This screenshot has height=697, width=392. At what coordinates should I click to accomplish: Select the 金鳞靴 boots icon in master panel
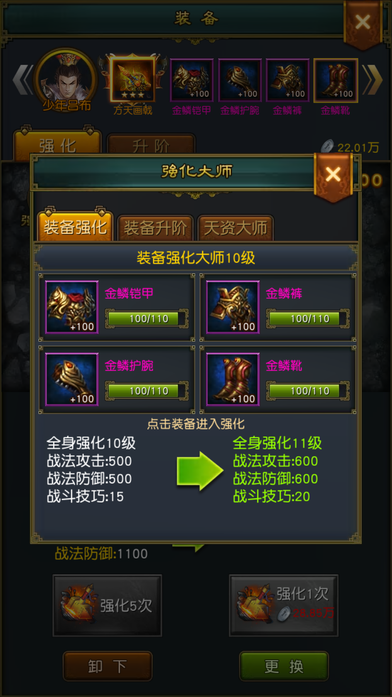click(233, 379)
